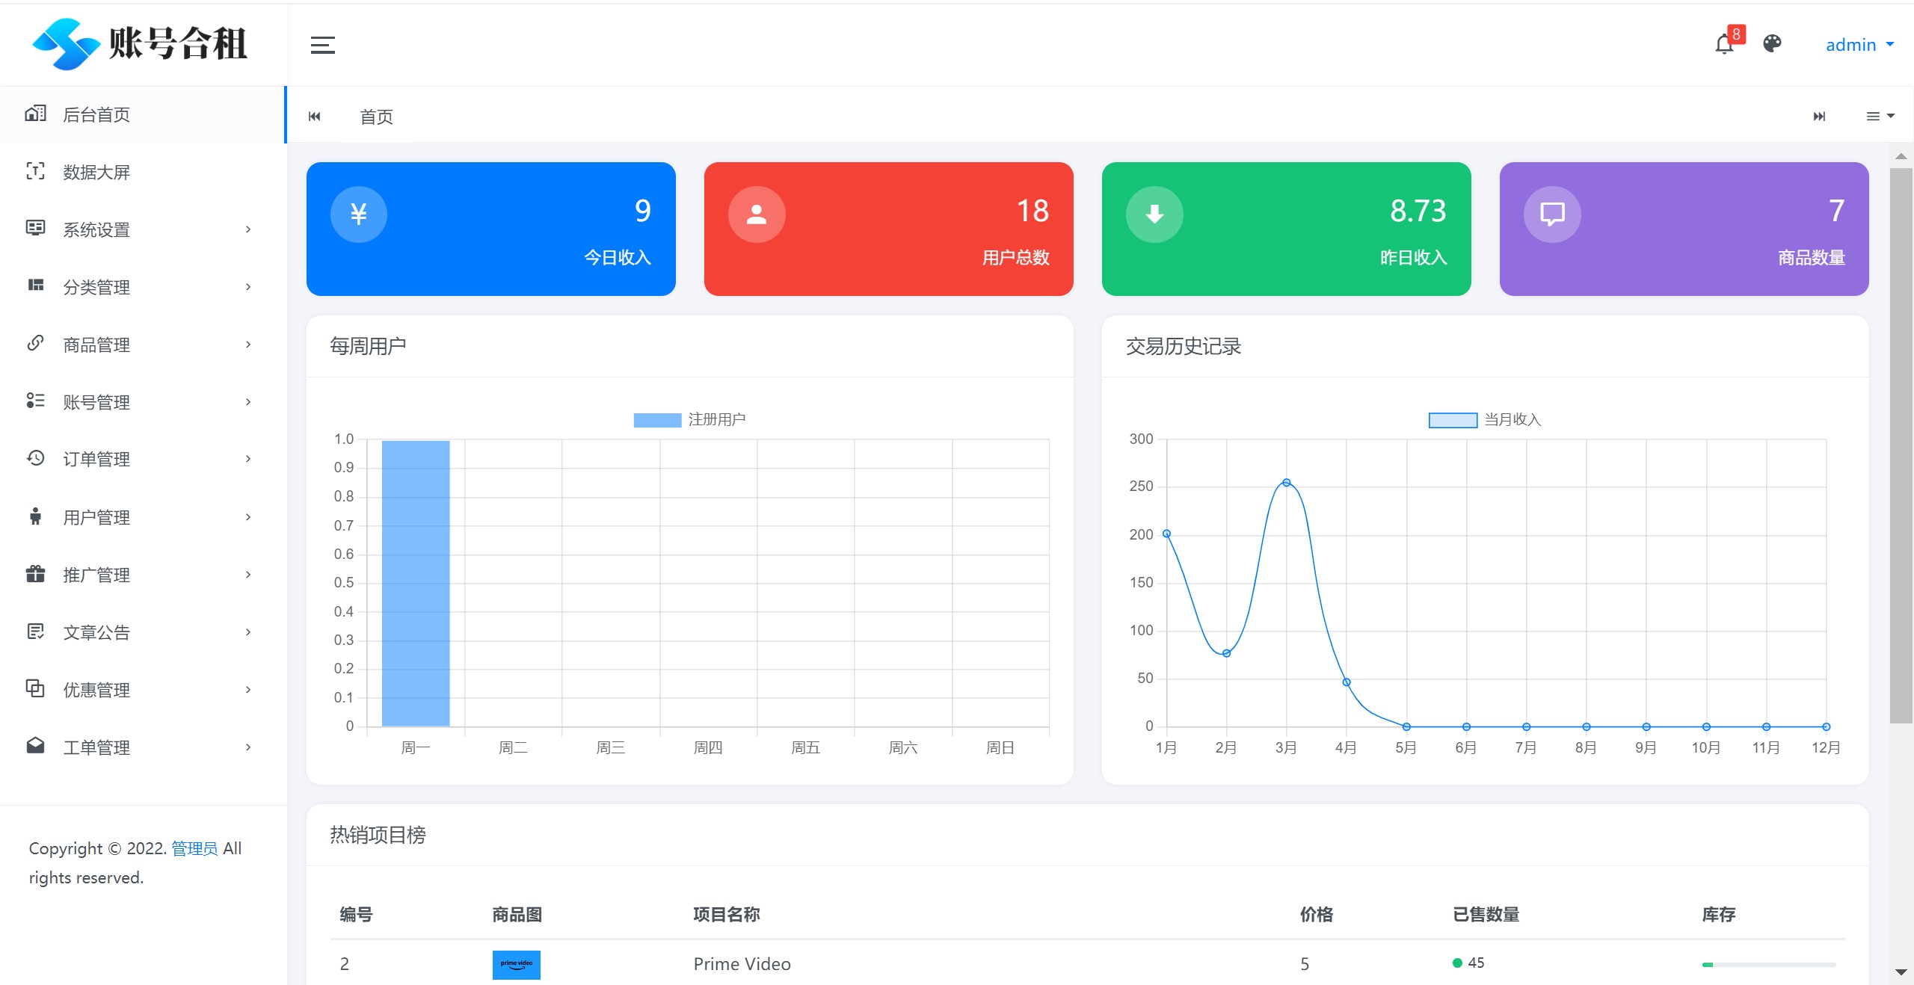Click the 工单管理 envelope icon
Viewport: 1914px width, 985px height.
tap(35, 746)
